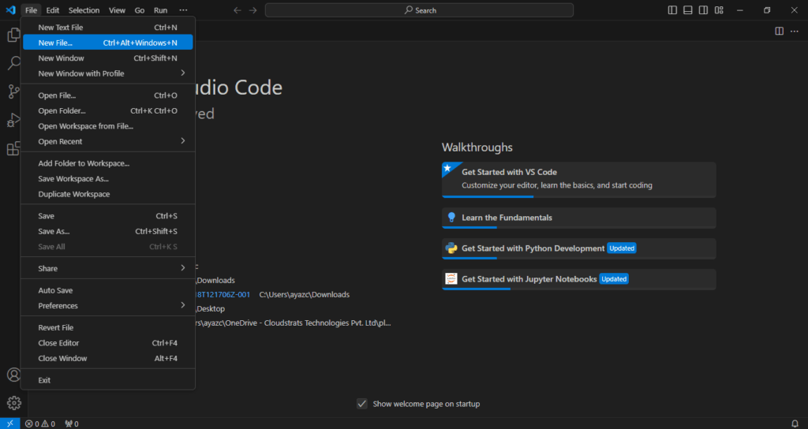Click the VS Code logo icon
Image resolution: width=808 pixels, height=429 pixels.
(10, 9)
